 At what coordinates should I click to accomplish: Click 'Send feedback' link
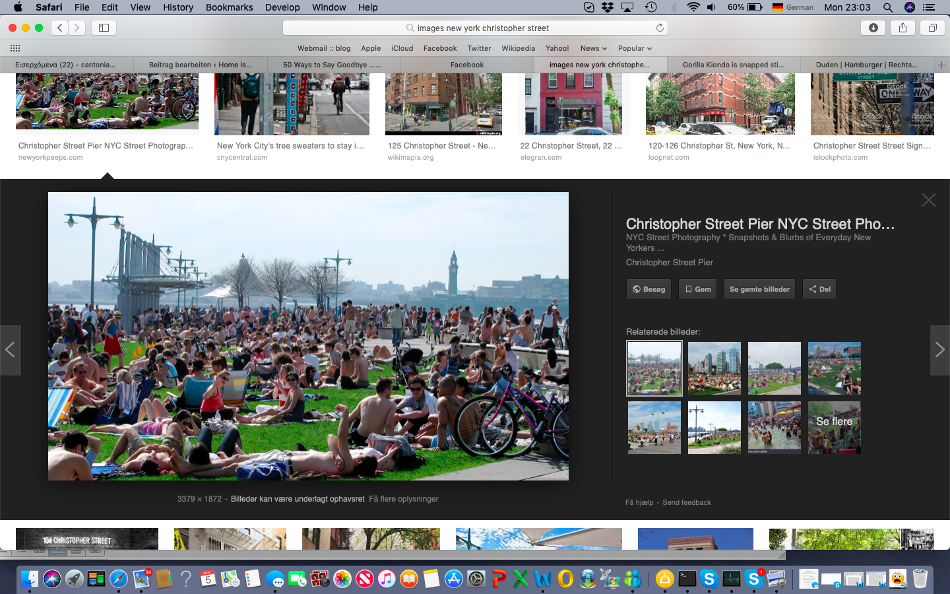coord(687,502)
